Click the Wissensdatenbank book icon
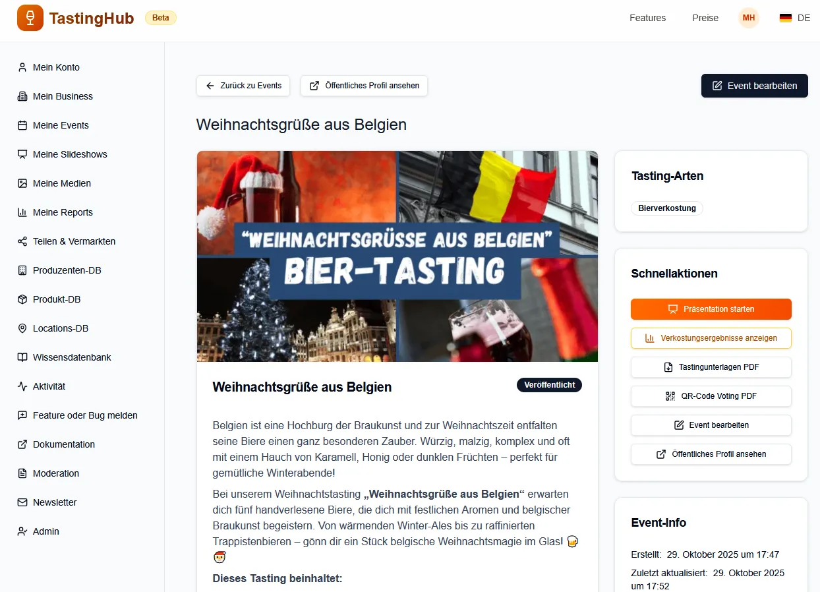Viewport: 820px width, 592px height. (x=22, y=357)
